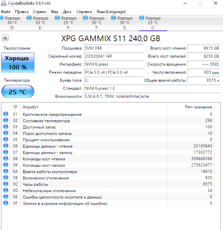The image size is (223, 230).
Task: Click status orb of attribute 0D row
Action: 6,190
